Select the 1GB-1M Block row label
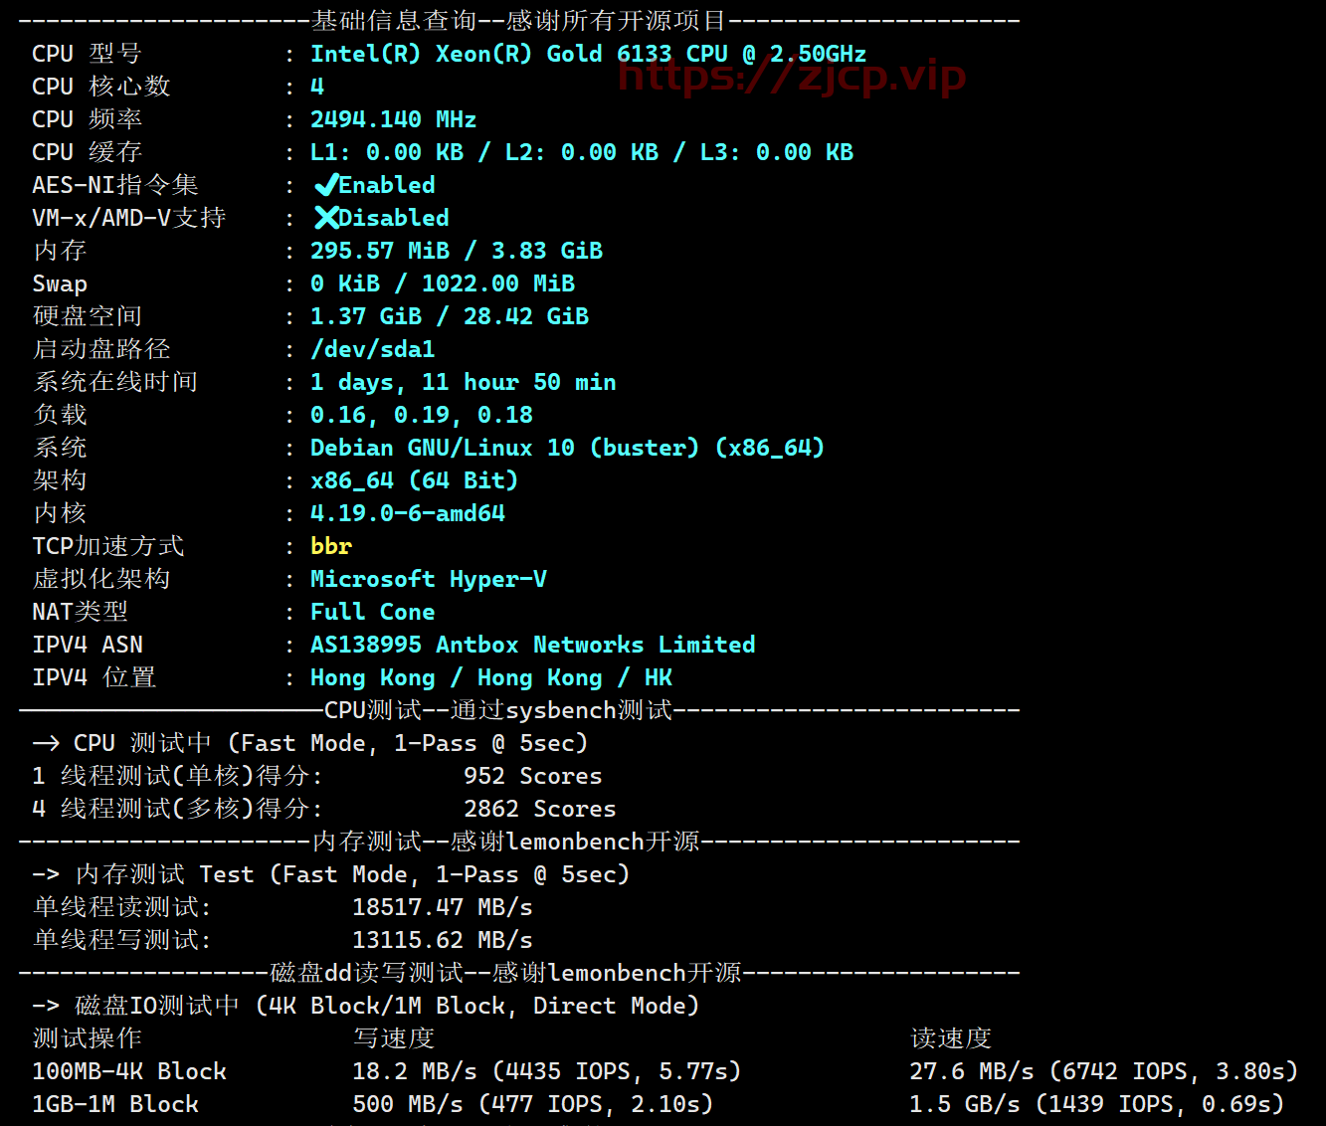 [115, 1104]
